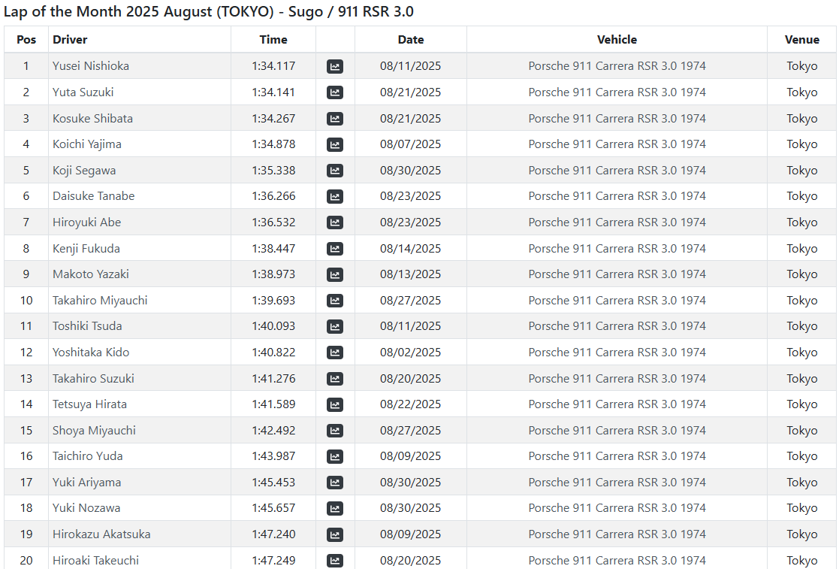Click the Date column header
The height and width of the screenshot is (569, 839).
point(410,40)
